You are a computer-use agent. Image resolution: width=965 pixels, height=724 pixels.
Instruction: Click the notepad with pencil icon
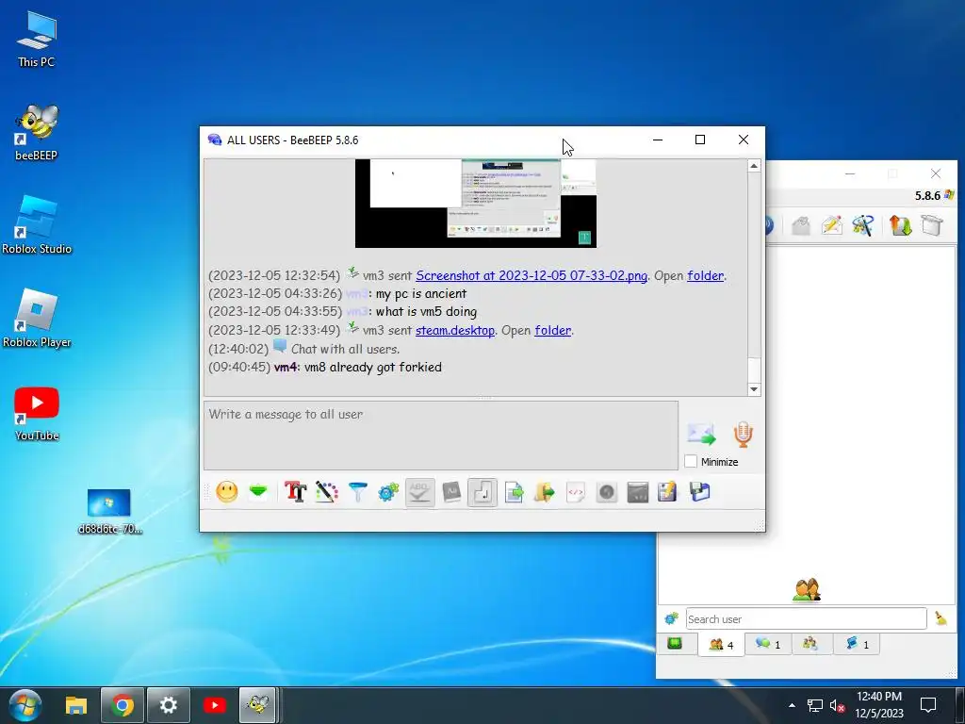click(x=668, y=492)
